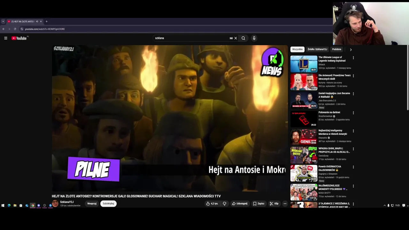Open the notification center icon in taskbar
This screenshot has height=230, width=409.
[x=404, y=205]
